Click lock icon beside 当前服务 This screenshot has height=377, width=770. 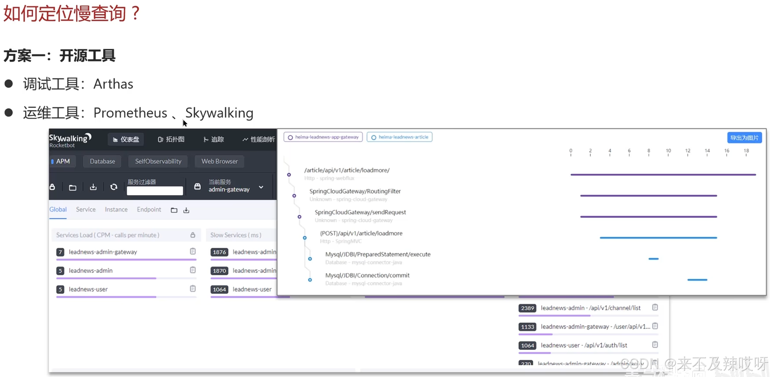point(197,186)
